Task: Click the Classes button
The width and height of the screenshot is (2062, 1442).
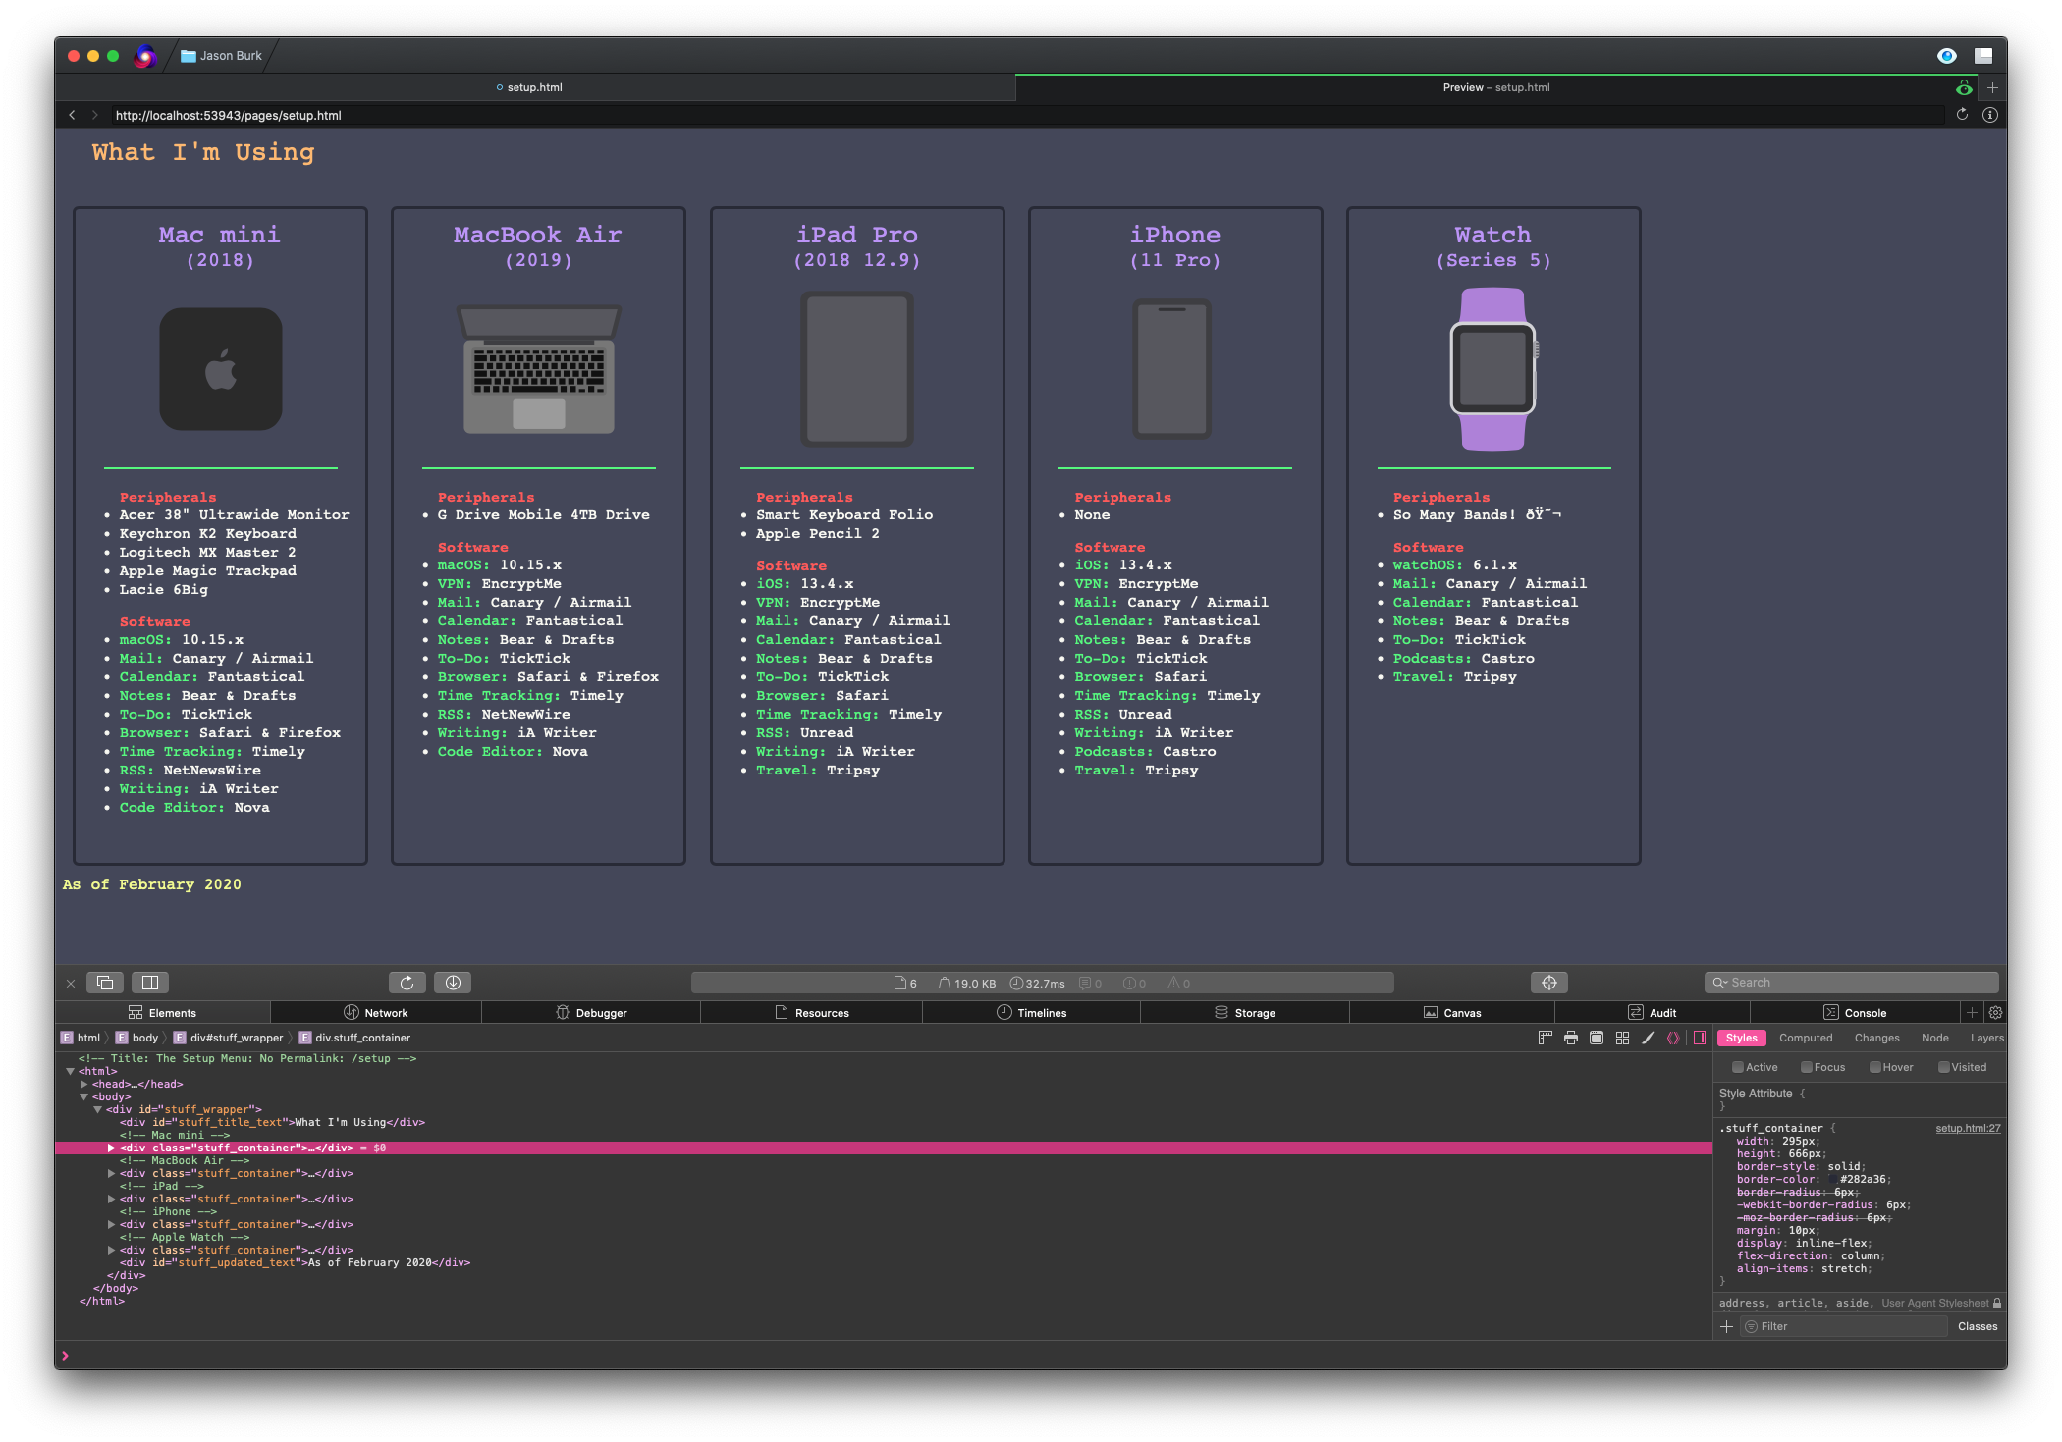Action: [x=1978, y=1326]
